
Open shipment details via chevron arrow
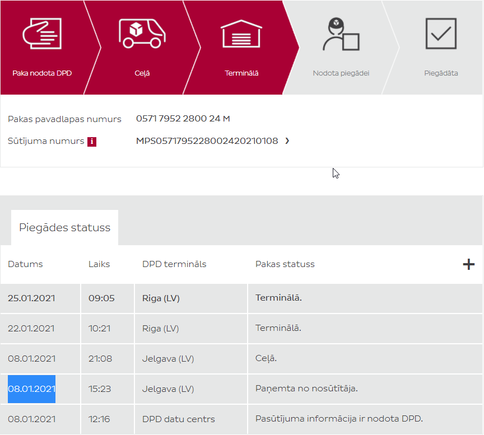(x=287, y=141)
